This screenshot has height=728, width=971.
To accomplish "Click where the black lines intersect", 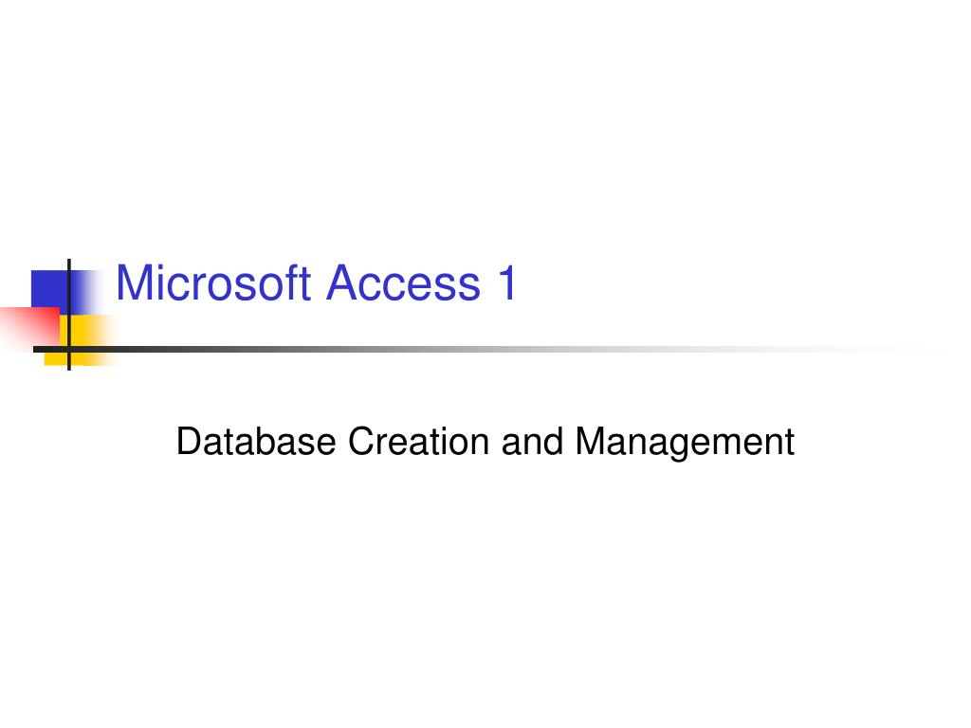I will click(68, 350).
